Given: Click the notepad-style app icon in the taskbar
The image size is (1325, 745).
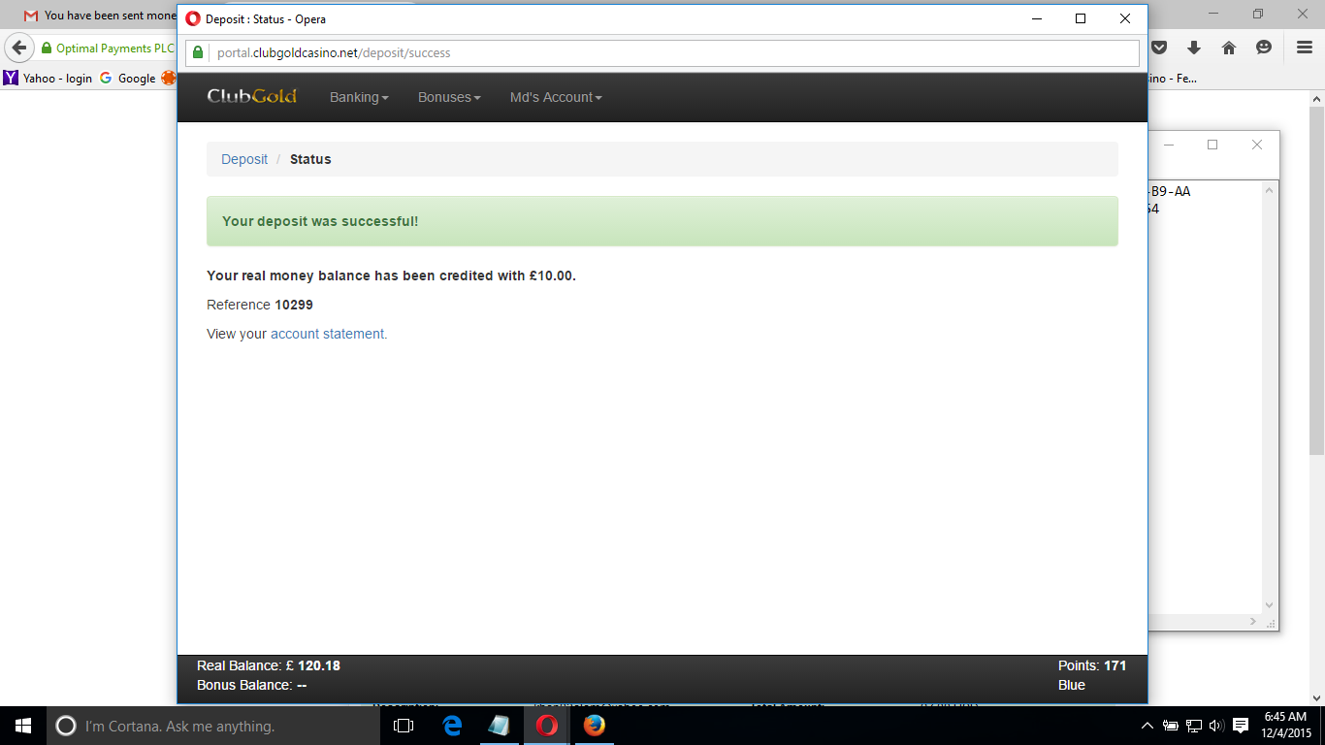Looking at the screenshot, I should [500, 726].
